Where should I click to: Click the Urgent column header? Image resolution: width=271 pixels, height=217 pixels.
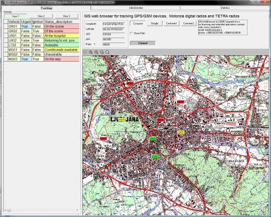26,22
